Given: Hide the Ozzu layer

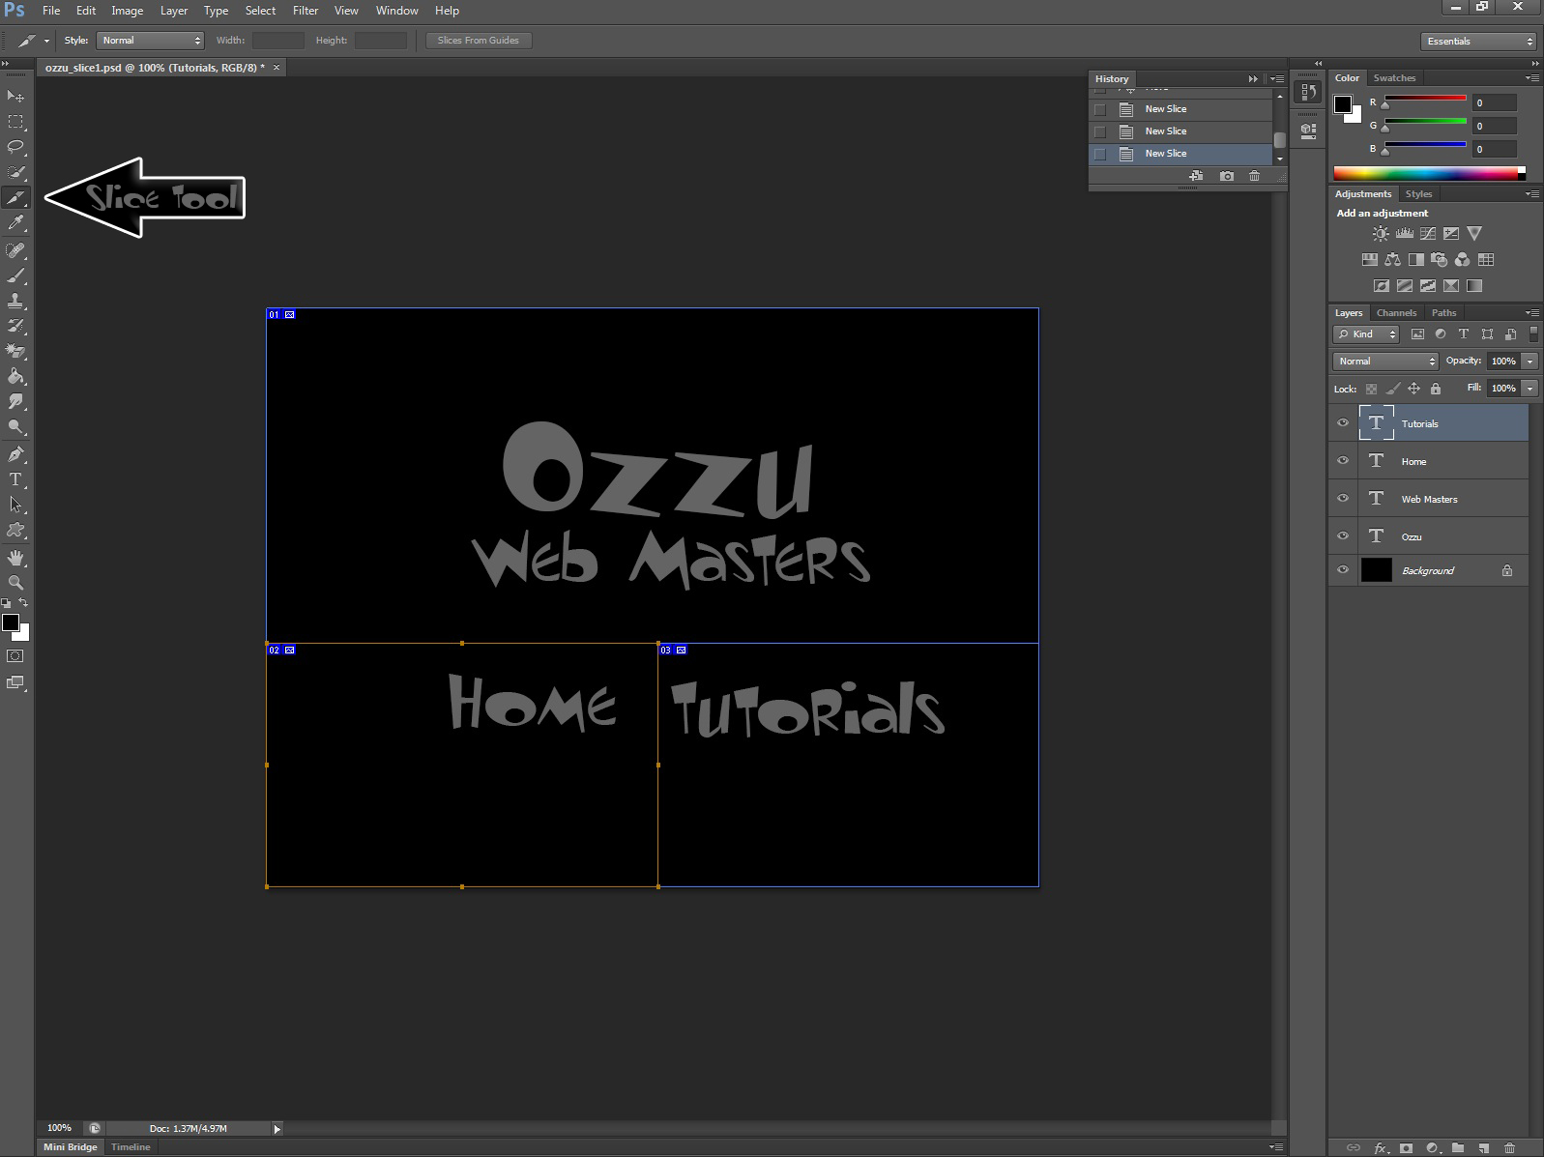Looking at the screenshot, I should [1342, 536].
